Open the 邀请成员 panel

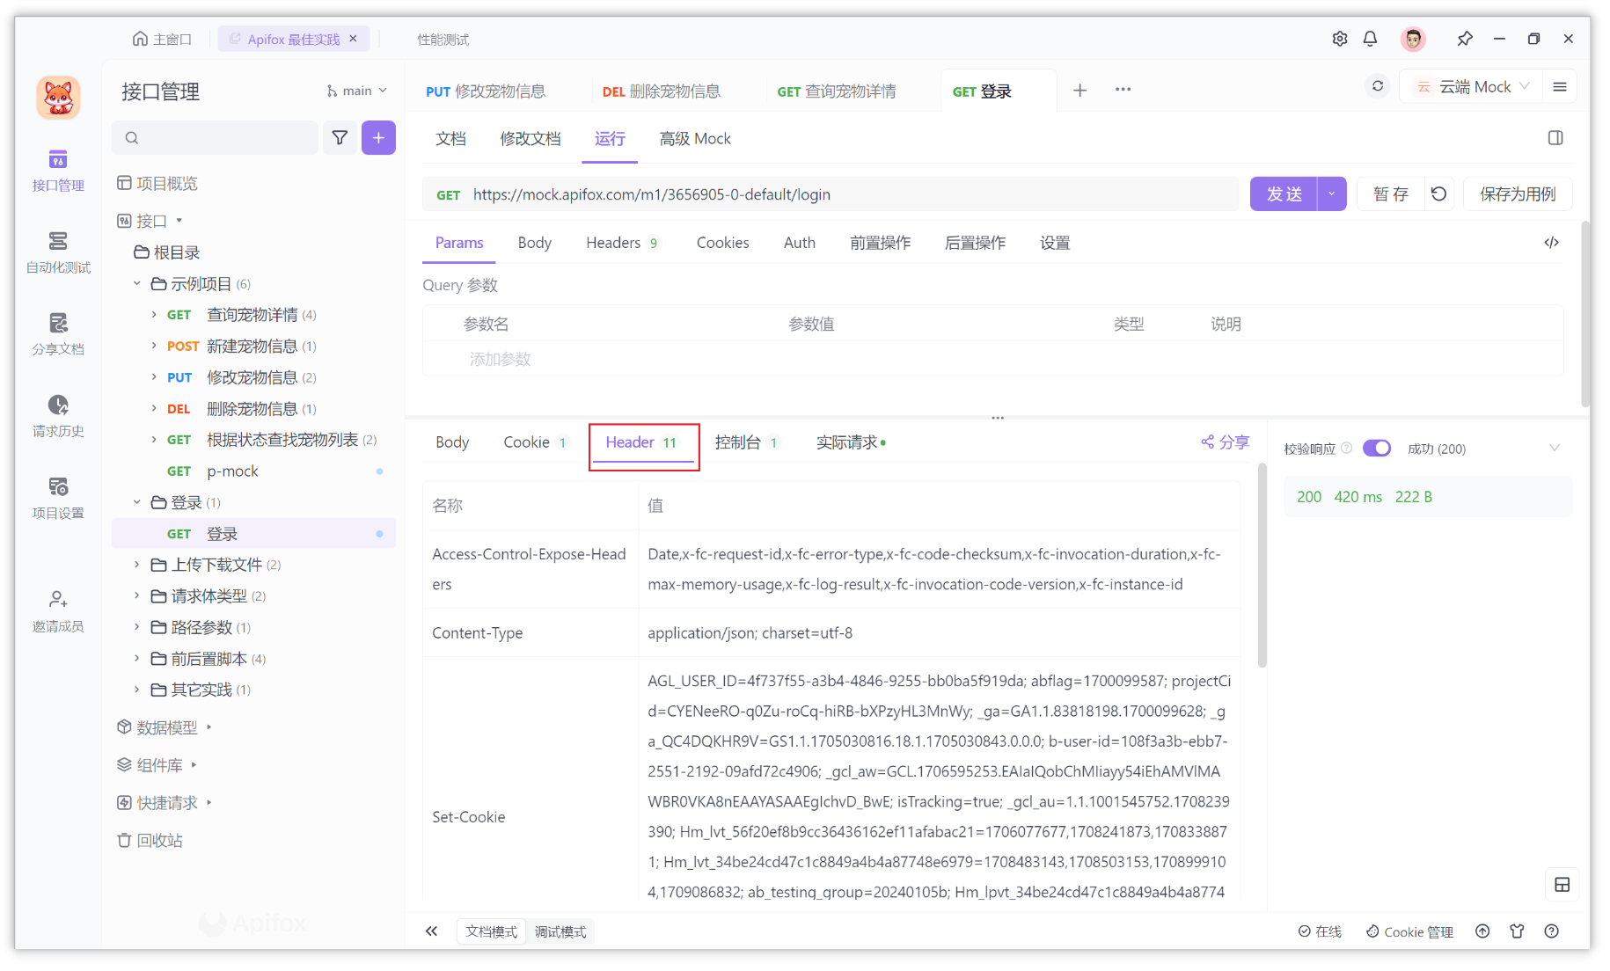(x=57, y=610)
